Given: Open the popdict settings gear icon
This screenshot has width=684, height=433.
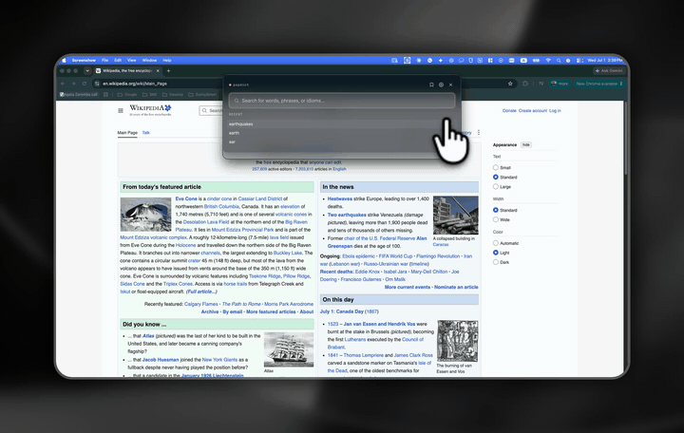Looking at the screenshot, I should pyautogui.click(x=441, y=85).
